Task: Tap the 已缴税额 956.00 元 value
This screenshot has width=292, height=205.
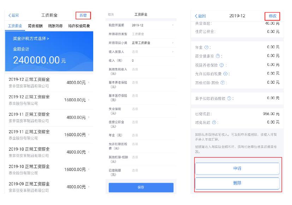Action: click(x=271, y=114)
